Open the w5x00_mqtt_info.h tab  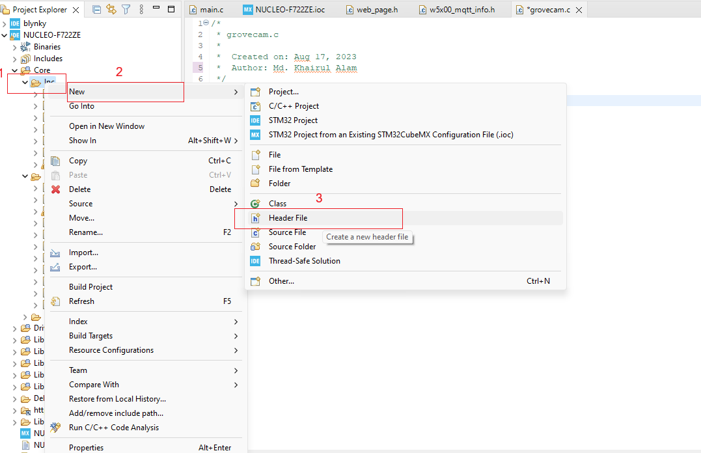point(457,9)
